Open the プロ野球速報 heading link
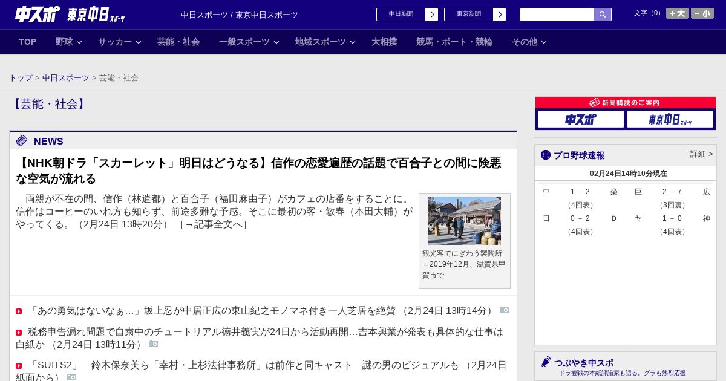Viewport: 726px width, 381px height. [579, 155]
